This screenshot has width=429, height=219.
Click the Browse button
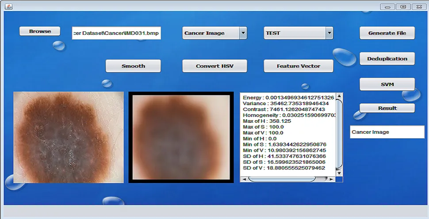[x=40, y=31]
